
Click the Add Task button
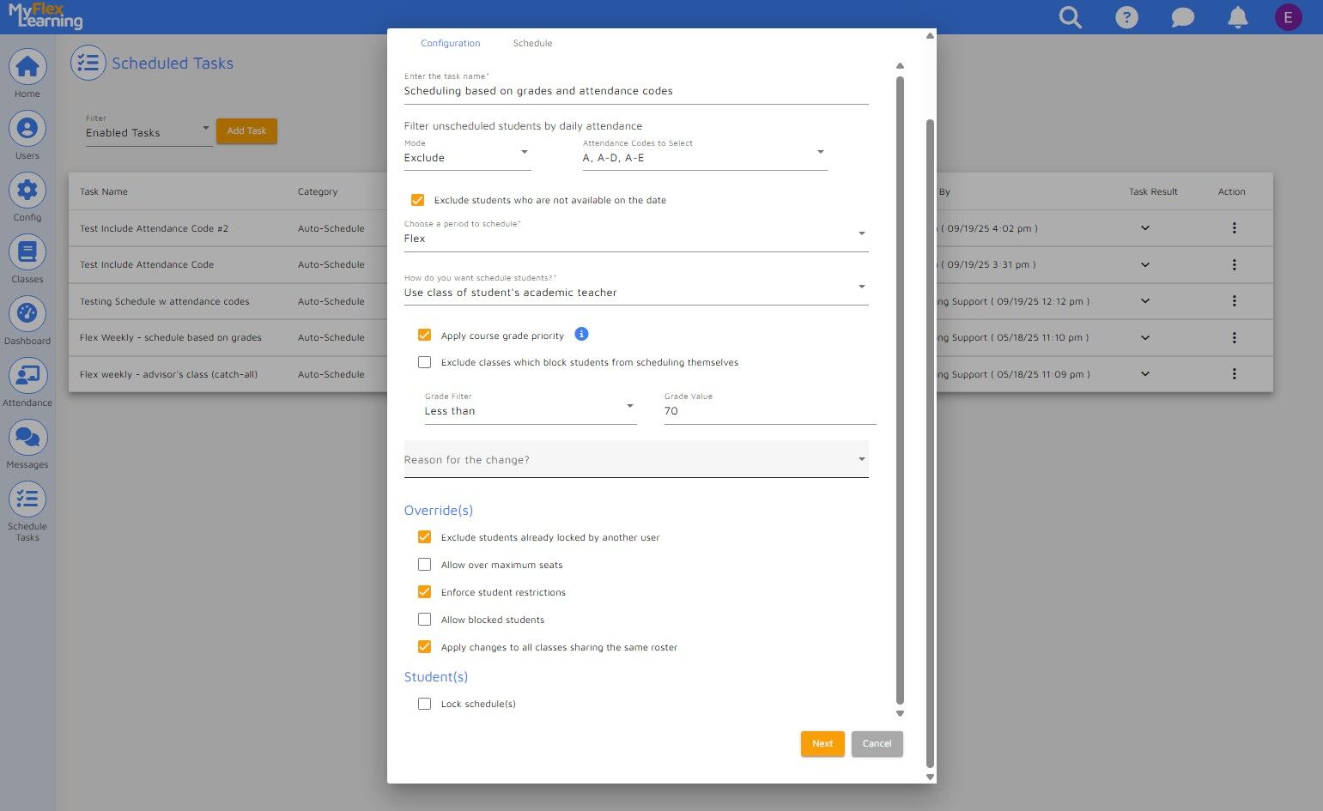[x=246, y=131]
